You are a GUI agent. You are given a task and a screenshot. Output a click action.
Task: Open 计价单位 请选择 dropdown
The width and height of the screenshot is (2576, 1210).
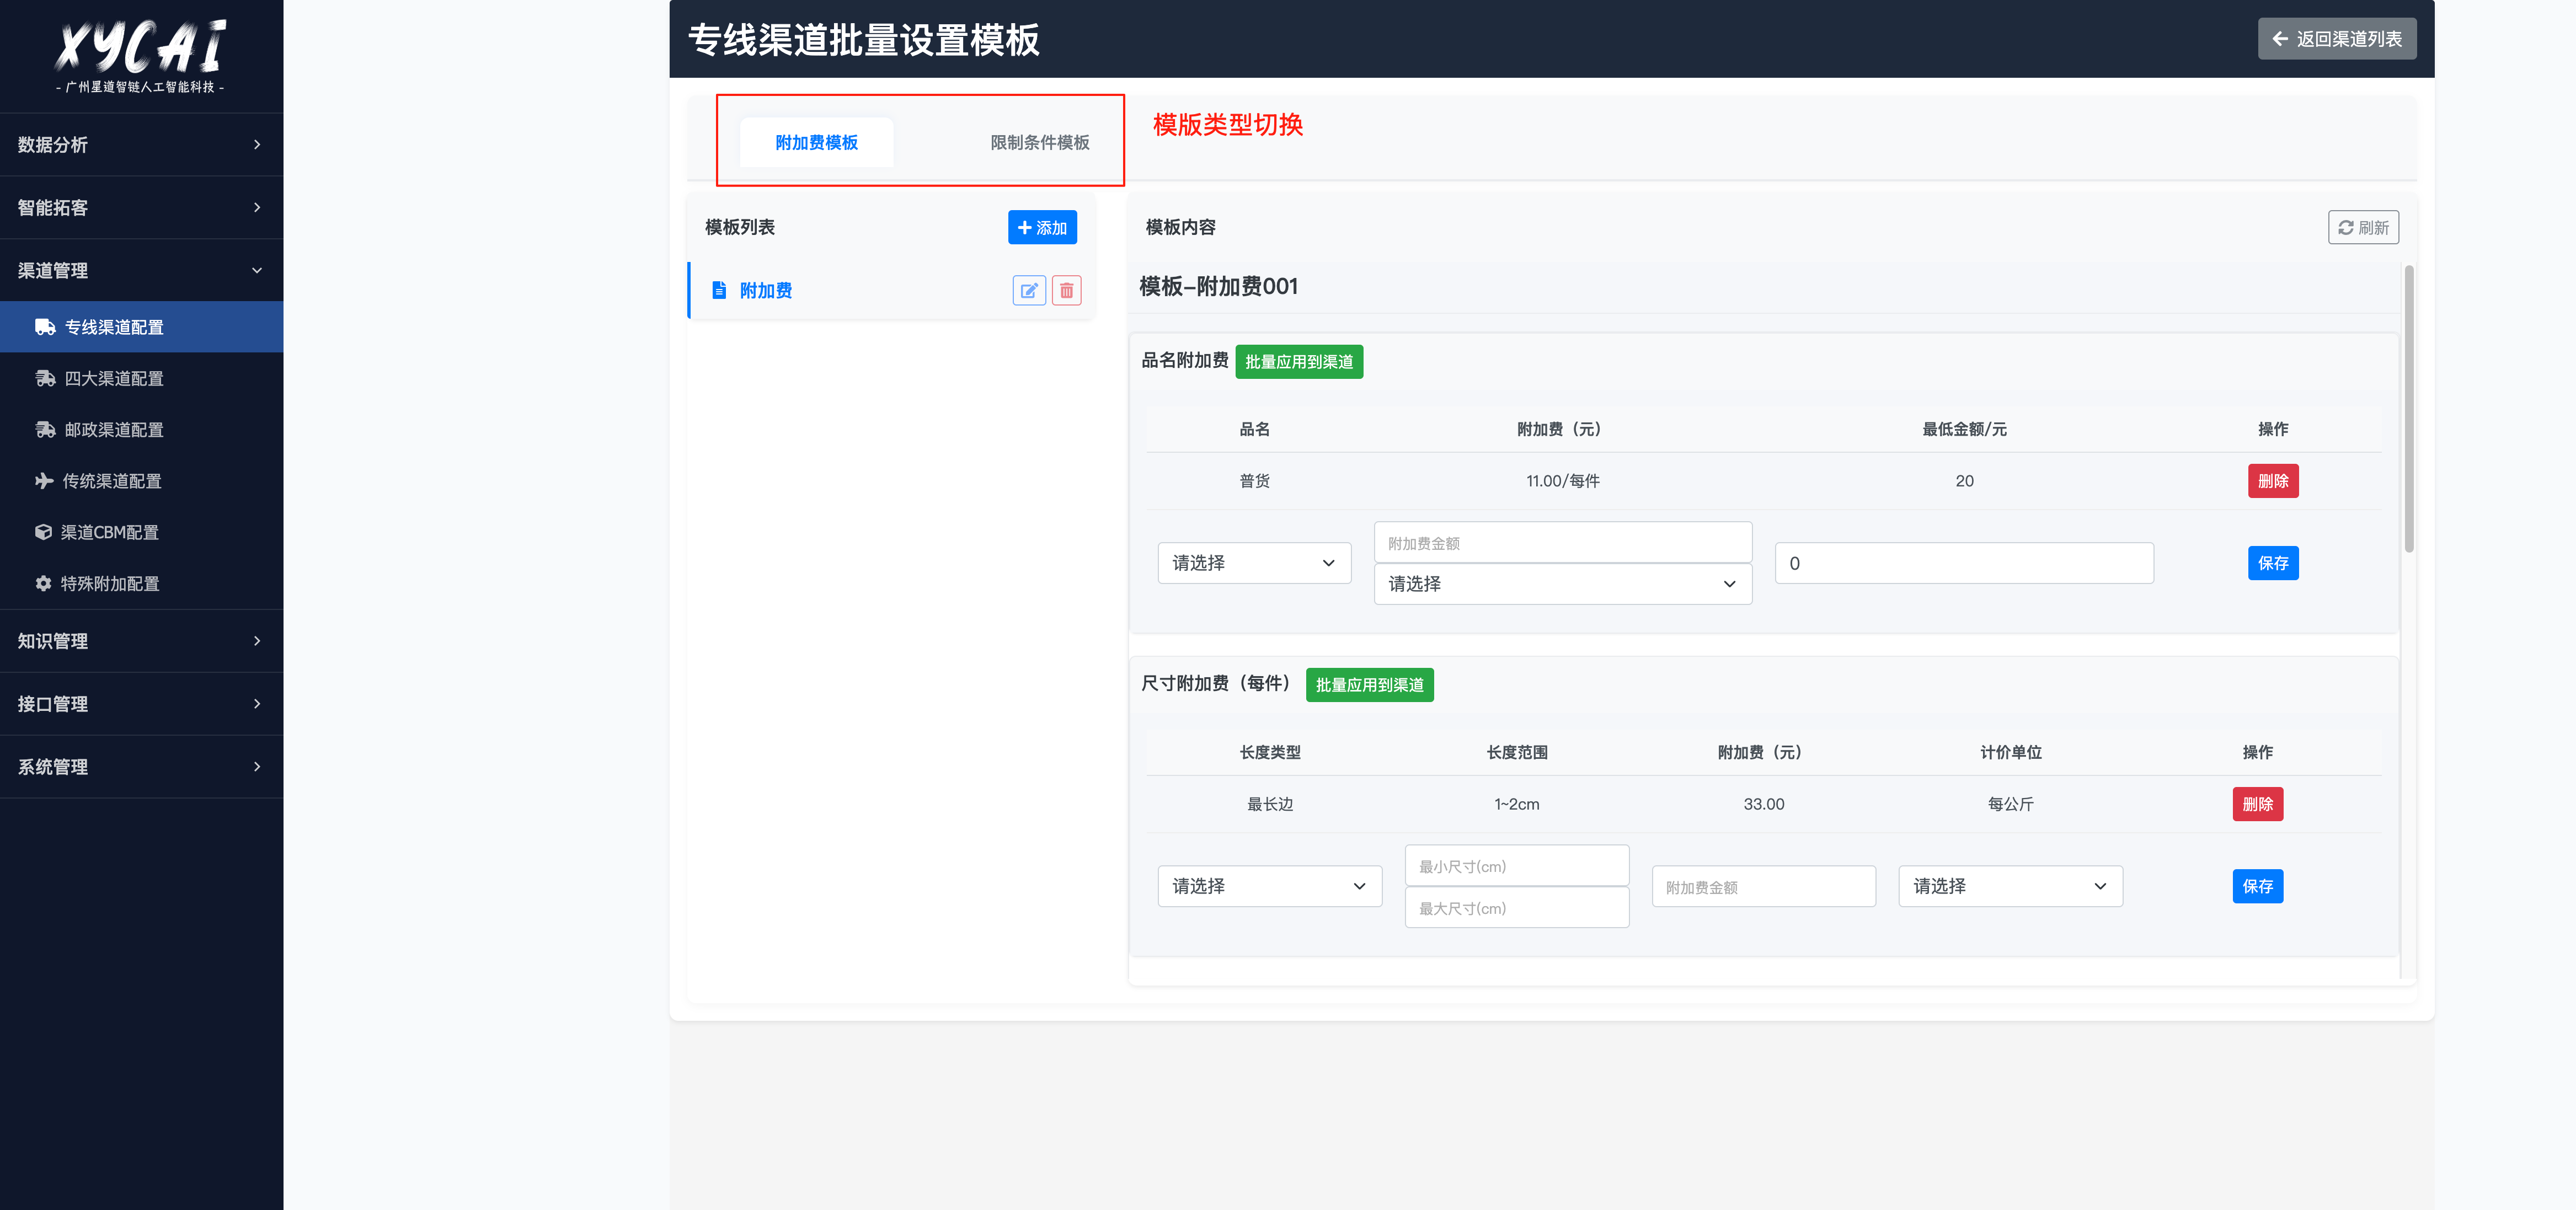click(x=2010, y=886)
